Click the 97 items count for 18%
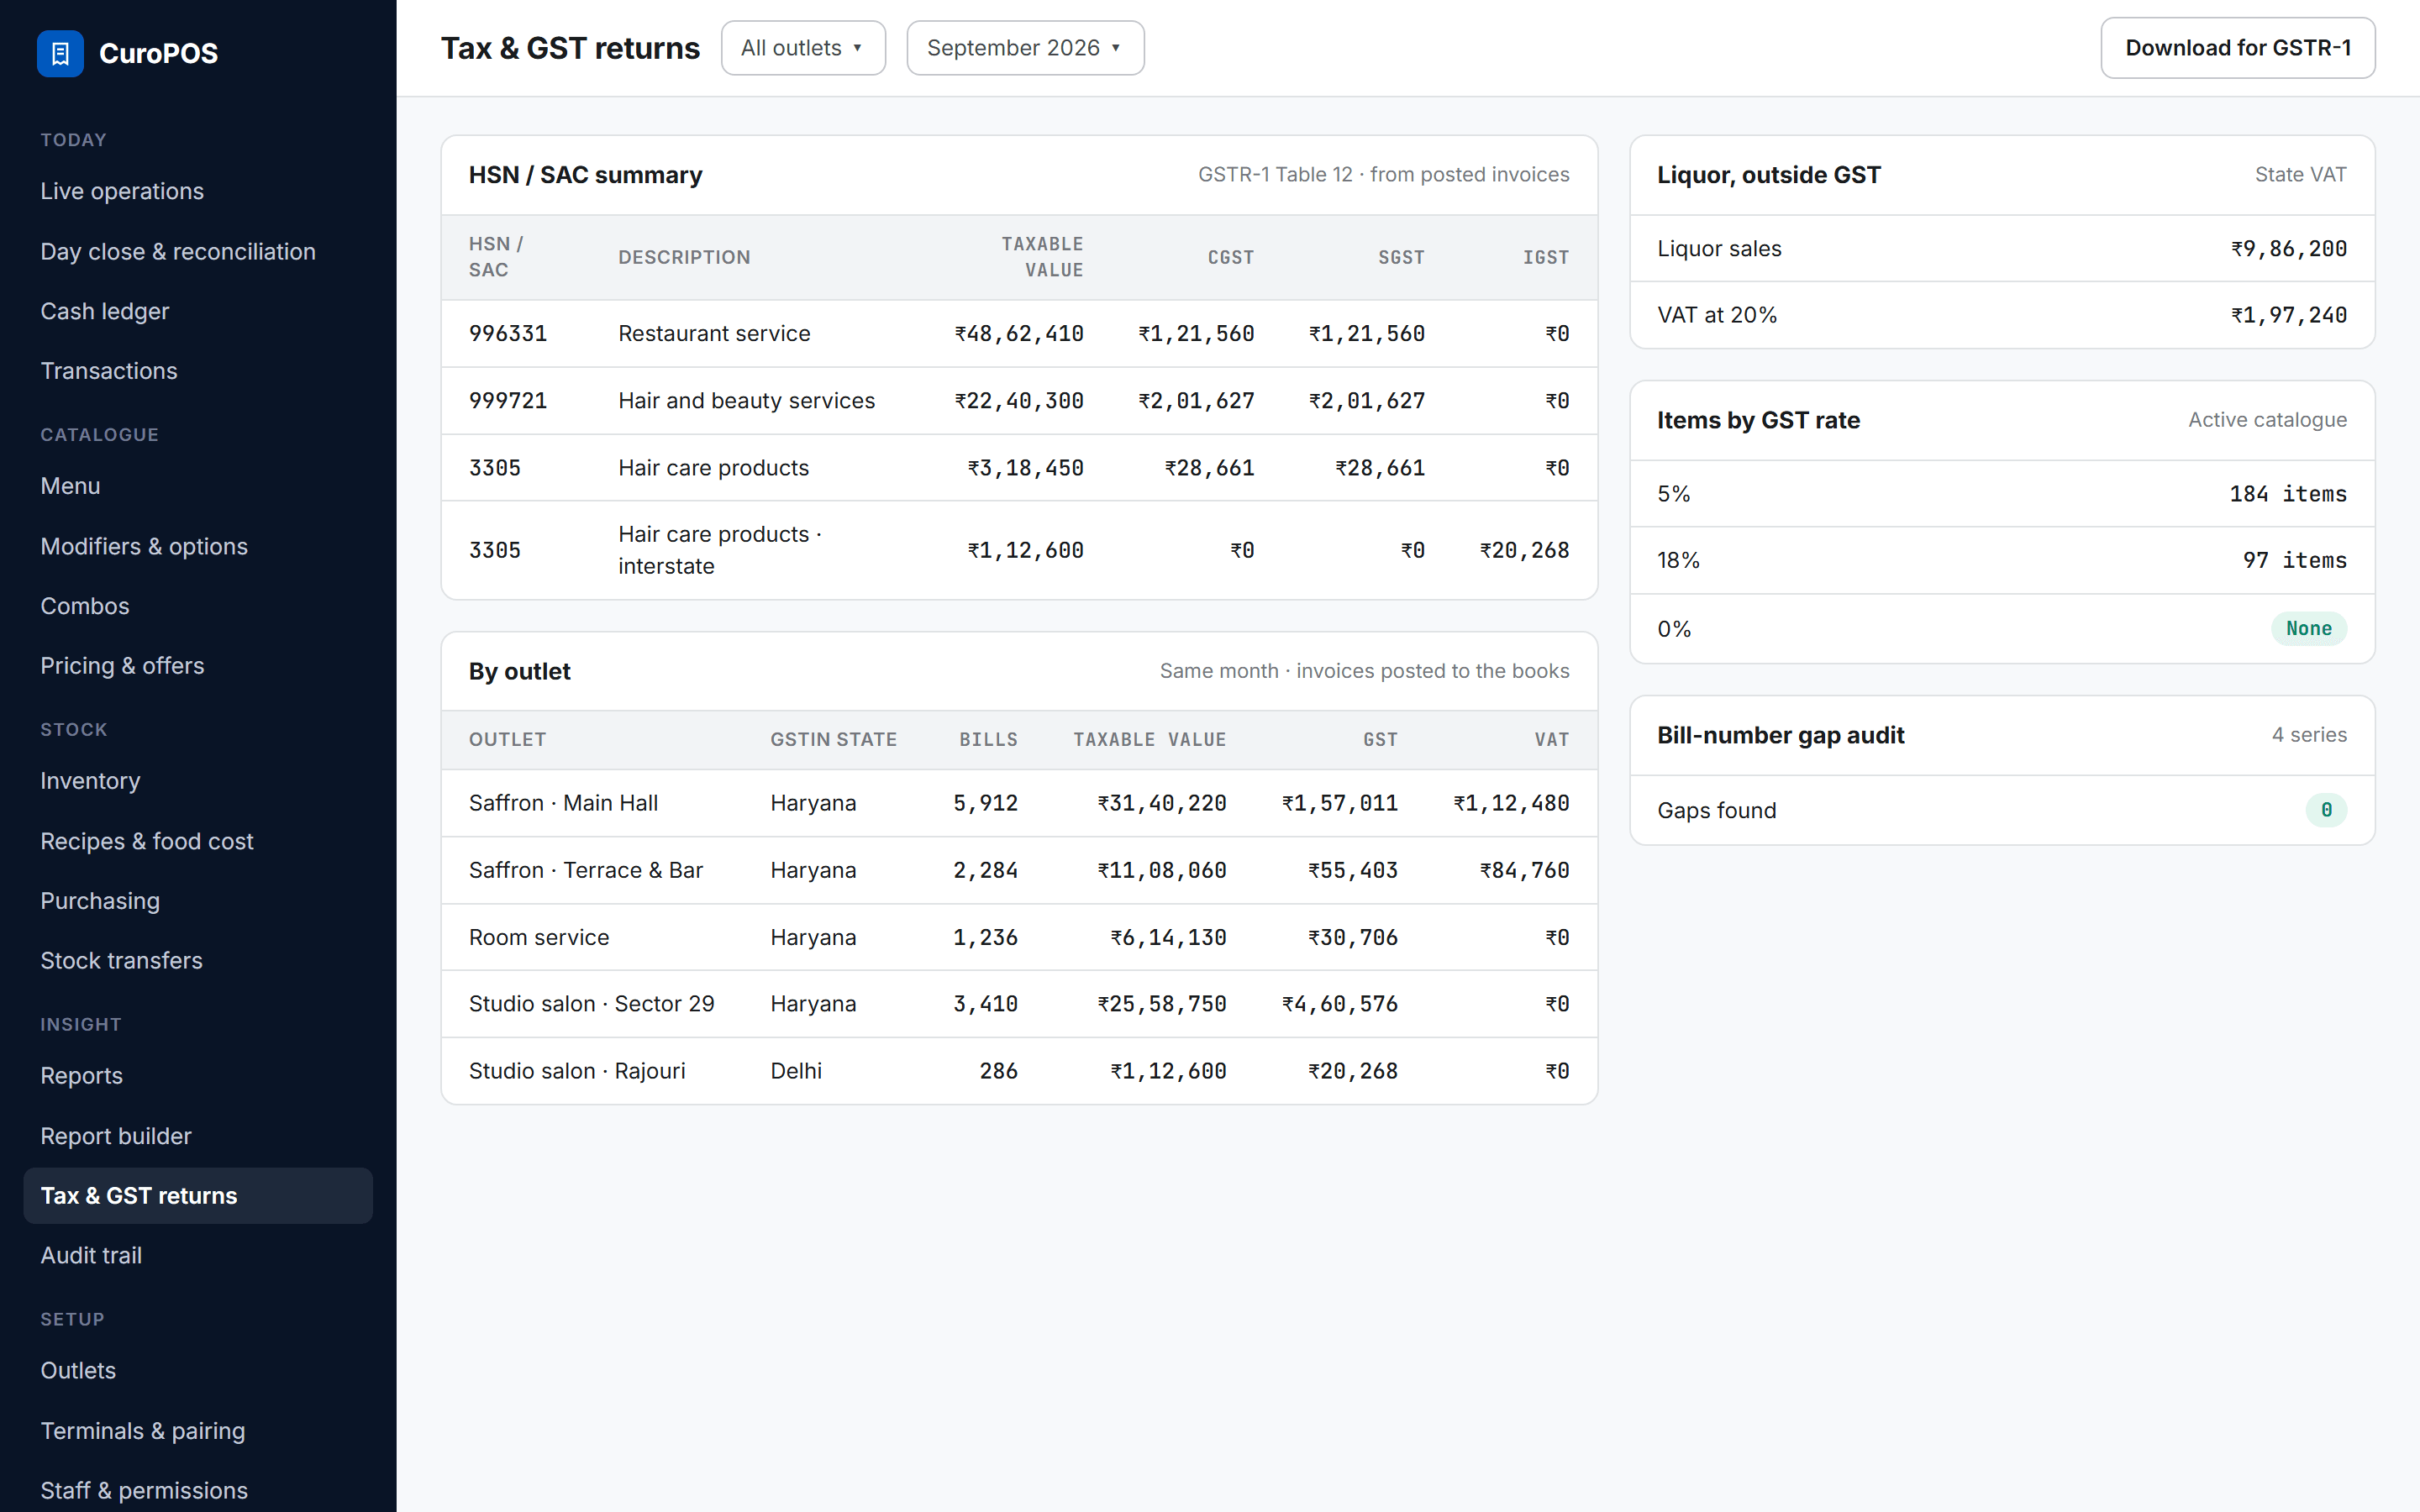Image resolution: width=2420 pixels, height=1512 pixels. coord(2294,560)
